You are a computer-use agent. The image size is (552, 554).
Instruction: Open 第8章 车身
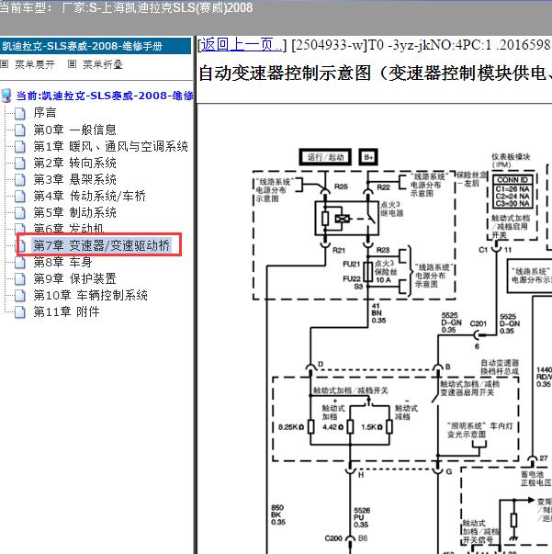(x=62, y=262)
